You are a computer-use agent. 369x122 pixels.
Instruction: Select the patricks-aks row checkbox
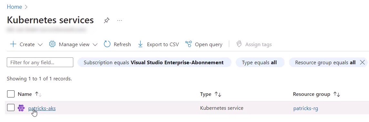pos(11,108)
